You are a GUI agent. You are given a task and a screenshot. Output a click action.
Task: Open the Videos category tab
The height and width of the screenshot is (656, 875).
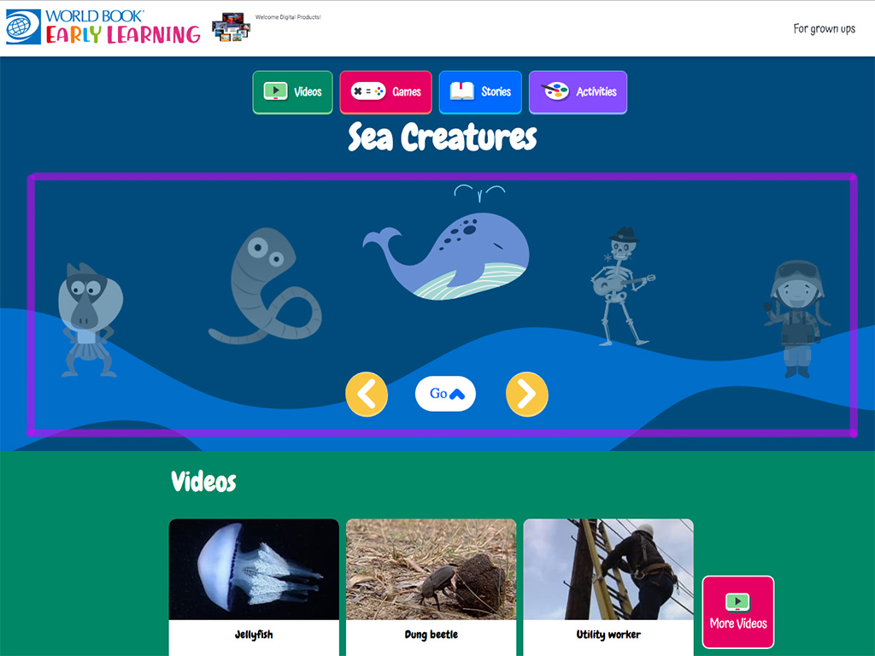[292, 92]
